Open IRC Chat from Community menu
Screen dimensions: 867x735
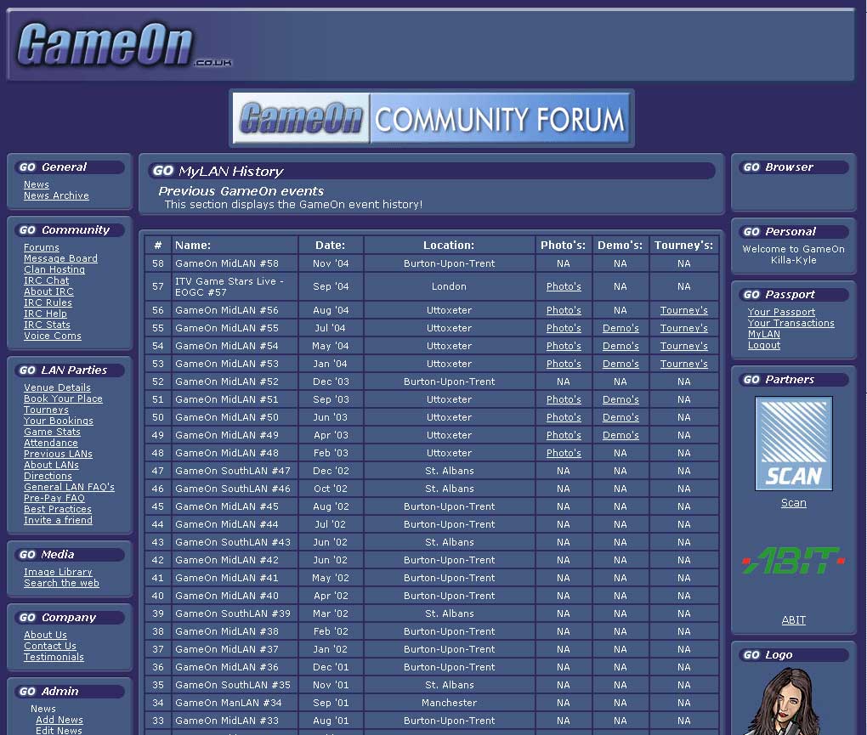pyautogui.click(x=47, y=280)
